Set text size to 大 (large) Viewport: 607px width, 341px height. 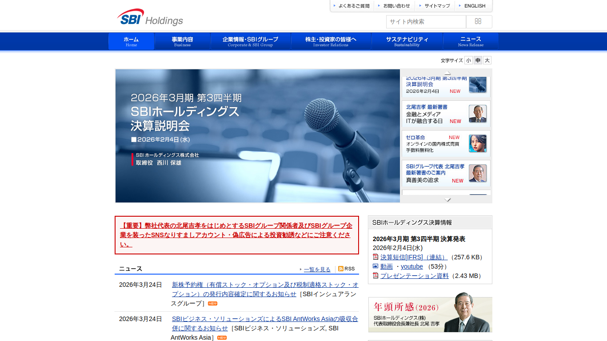coord(487,60)
